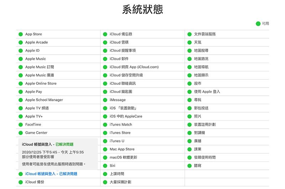Open the blue iCloud 帳號與登入 link in list
The width and height of the screenshot is (285, 189).
tap(51, 174)
